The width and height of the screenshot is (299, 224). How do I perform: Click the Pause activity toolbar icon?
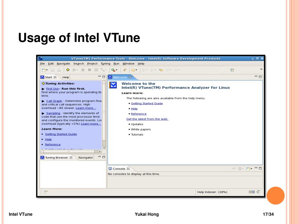(83, 70)
